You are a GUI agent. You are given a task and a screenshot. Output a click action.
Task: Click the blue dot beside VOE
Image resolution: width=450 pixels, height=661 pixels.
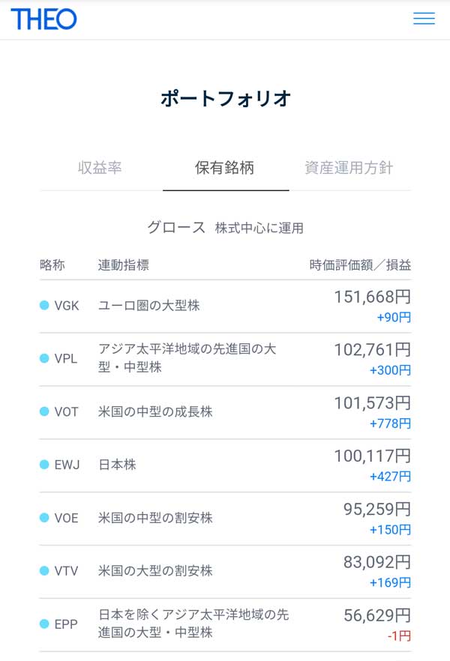pos(44,518)
